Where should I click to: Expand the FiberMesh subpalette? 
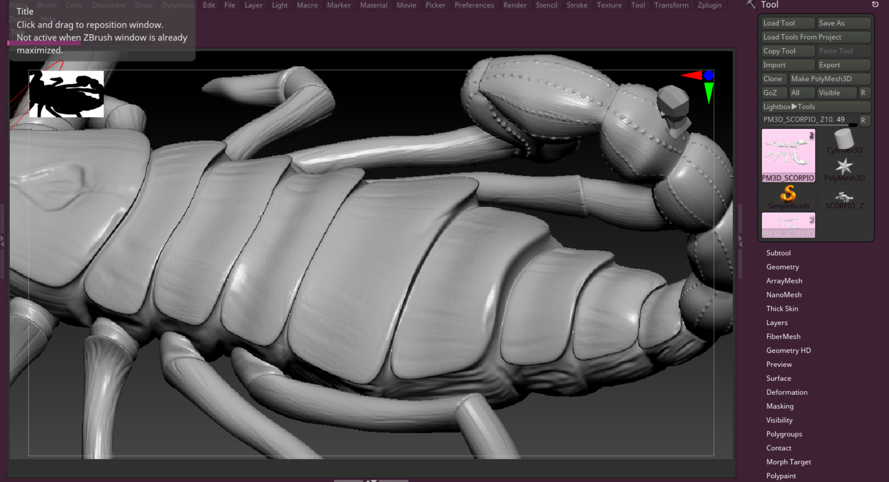coord(784,337)
